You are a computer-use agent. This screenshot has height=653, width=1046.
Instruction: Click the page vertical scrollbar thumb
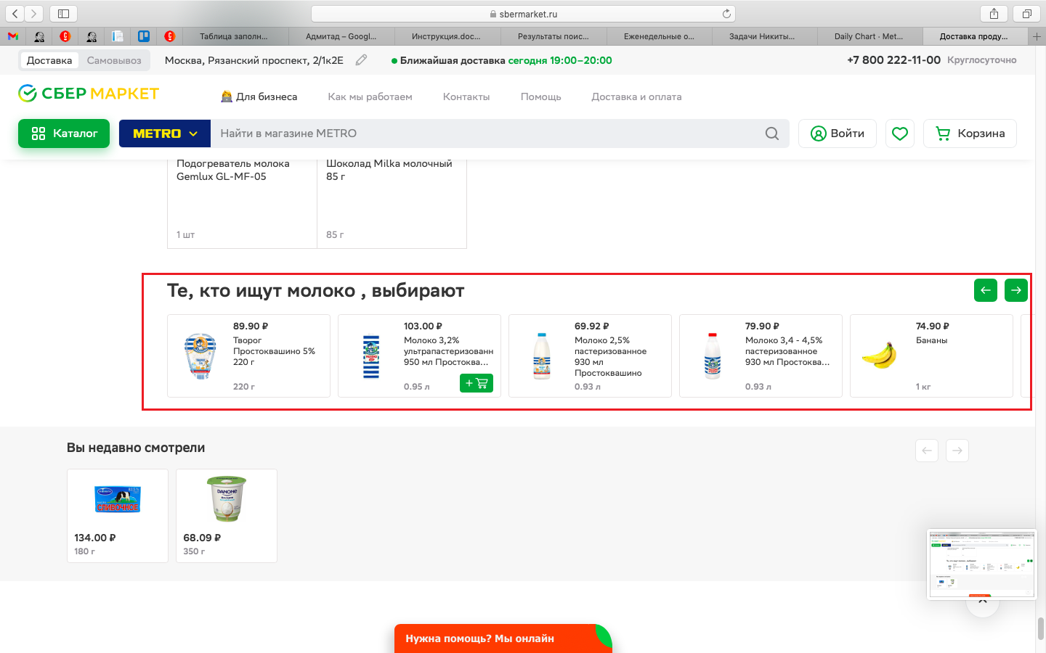[x=1041, y=628]
